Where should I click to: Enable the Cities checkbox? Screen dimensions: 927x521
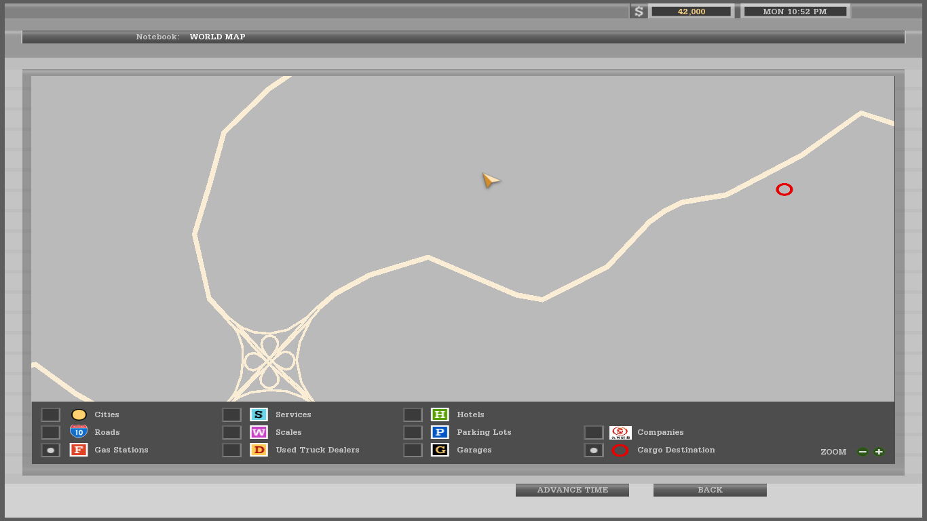click(x=51, y=414)
